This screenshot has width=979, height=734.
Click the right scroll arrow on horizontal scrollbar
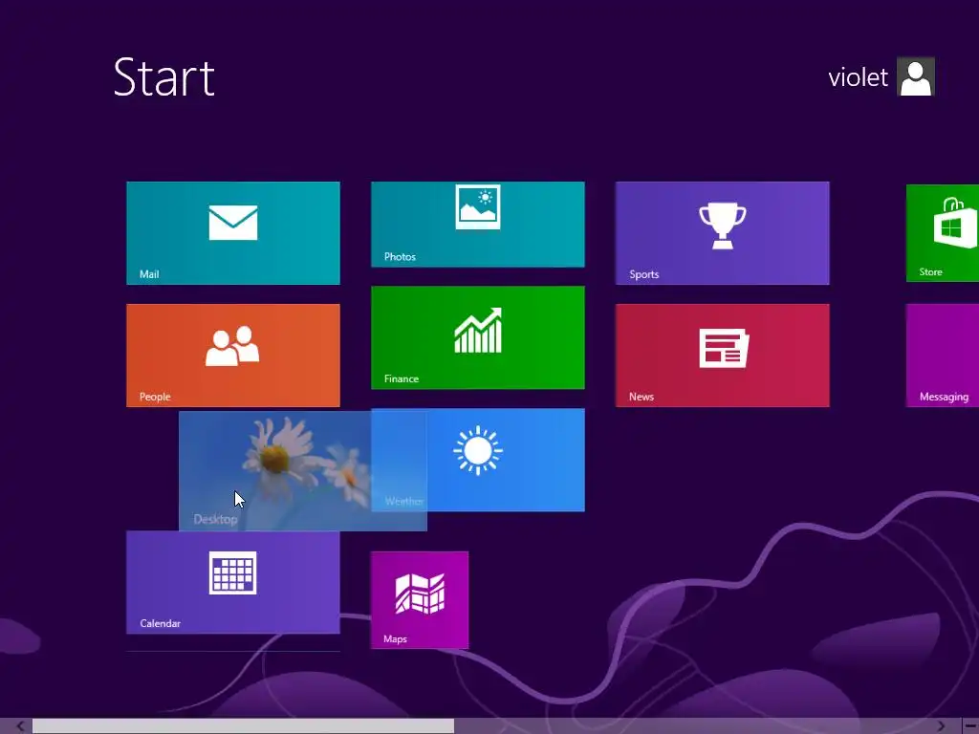tap(941, 726)
